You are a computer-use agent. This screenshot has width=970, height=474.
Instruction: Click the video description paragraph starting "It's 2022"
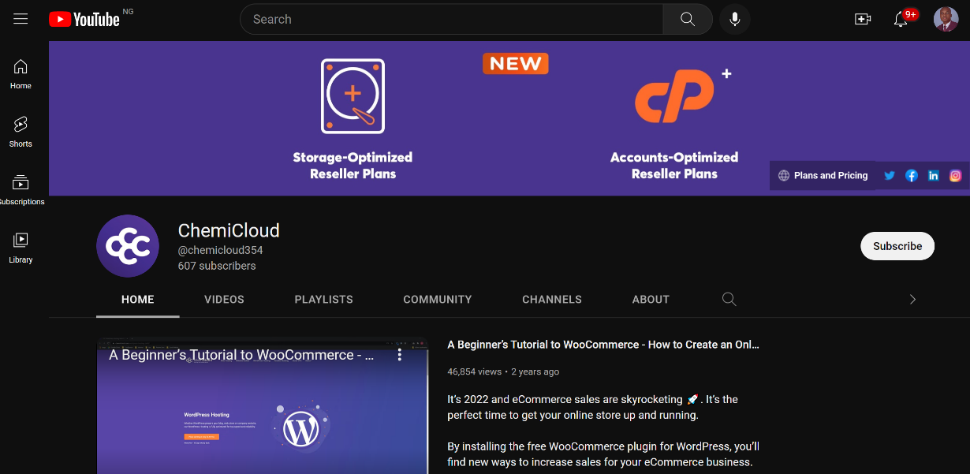[593, 407]
